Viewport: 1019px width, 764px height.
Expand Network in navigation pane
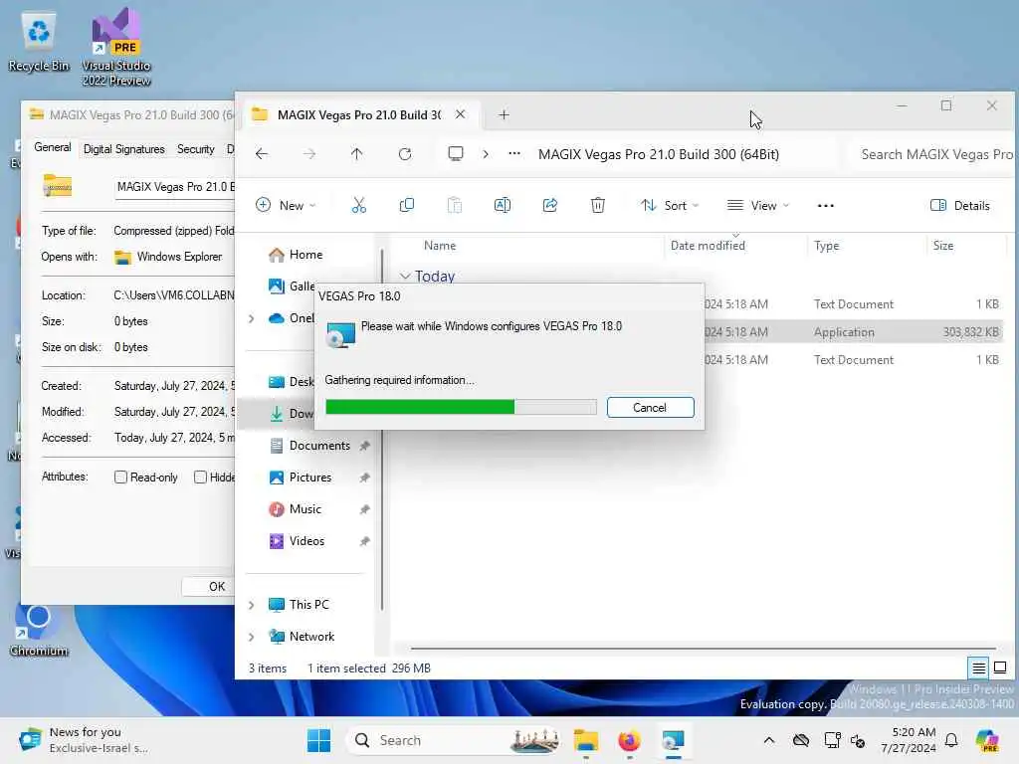click(x=252, y=637)
